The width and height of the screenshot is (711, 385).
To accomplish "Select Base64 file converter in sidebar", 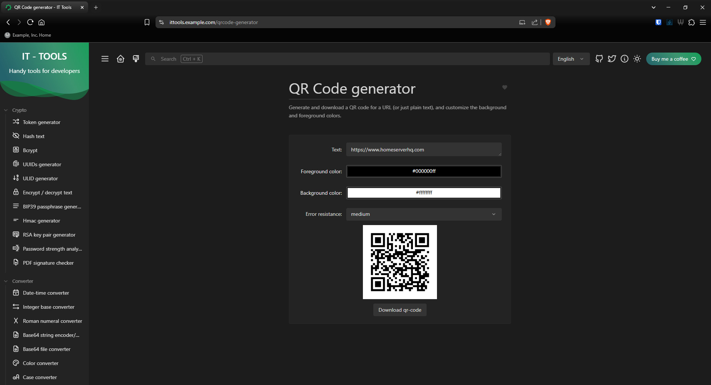I will 47,349.
